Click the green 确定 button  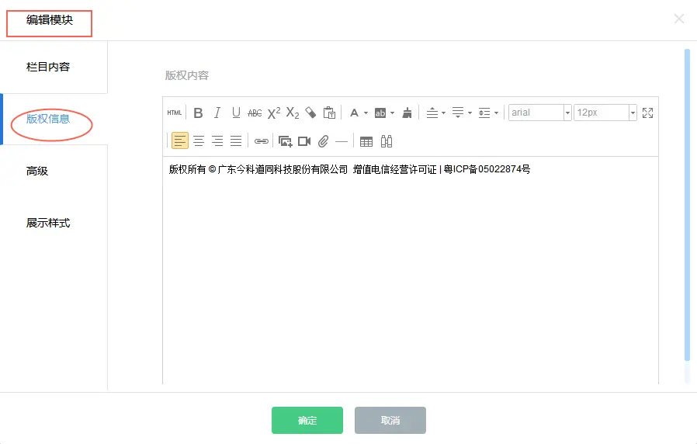click(307, 420)
